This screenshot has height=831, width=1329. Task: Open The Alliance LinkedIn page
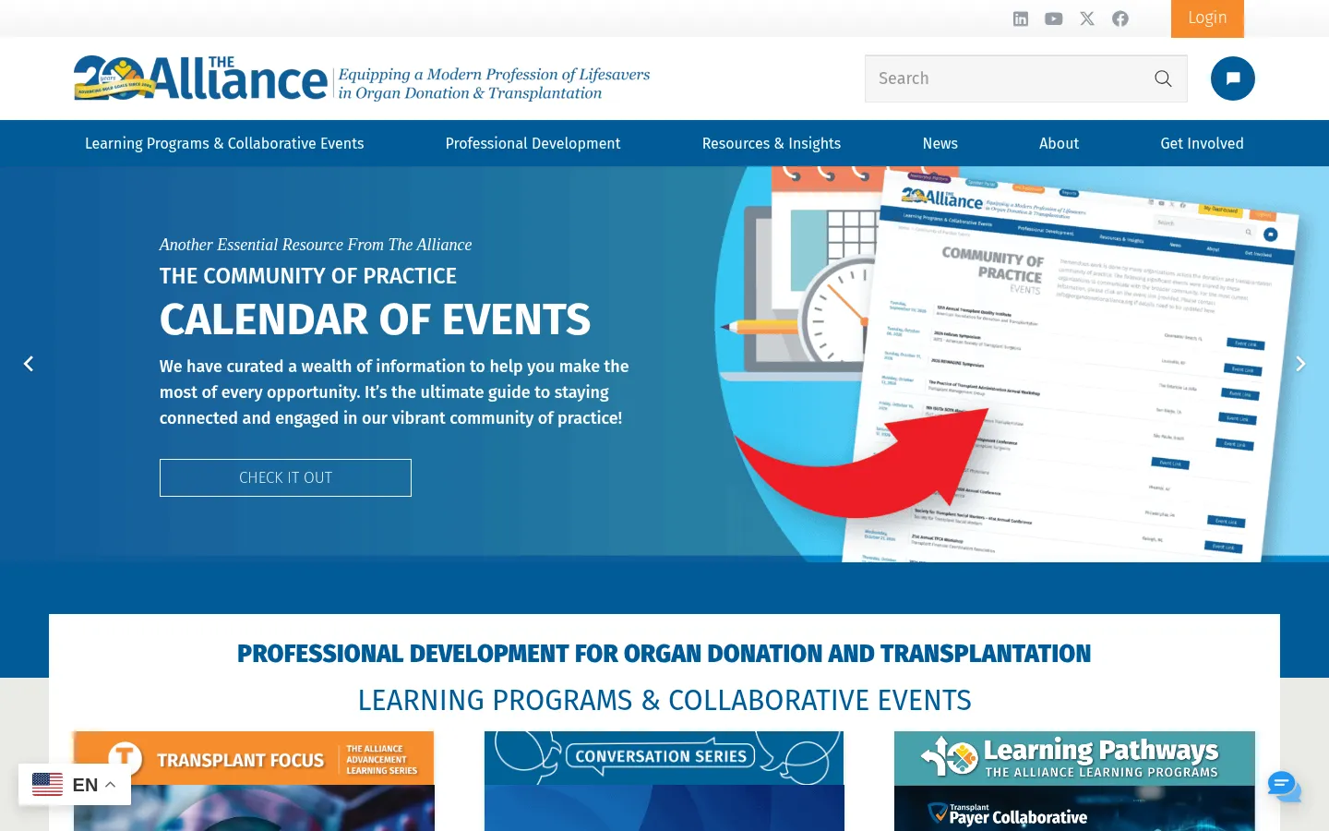point(1021,18)
